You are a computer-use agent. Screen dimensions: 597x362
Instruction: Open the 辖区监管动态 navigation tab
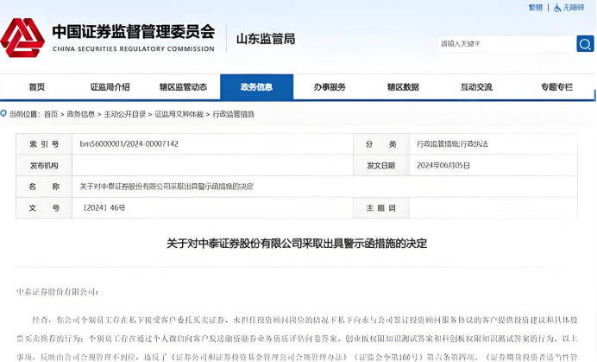[x=183, y=87]
